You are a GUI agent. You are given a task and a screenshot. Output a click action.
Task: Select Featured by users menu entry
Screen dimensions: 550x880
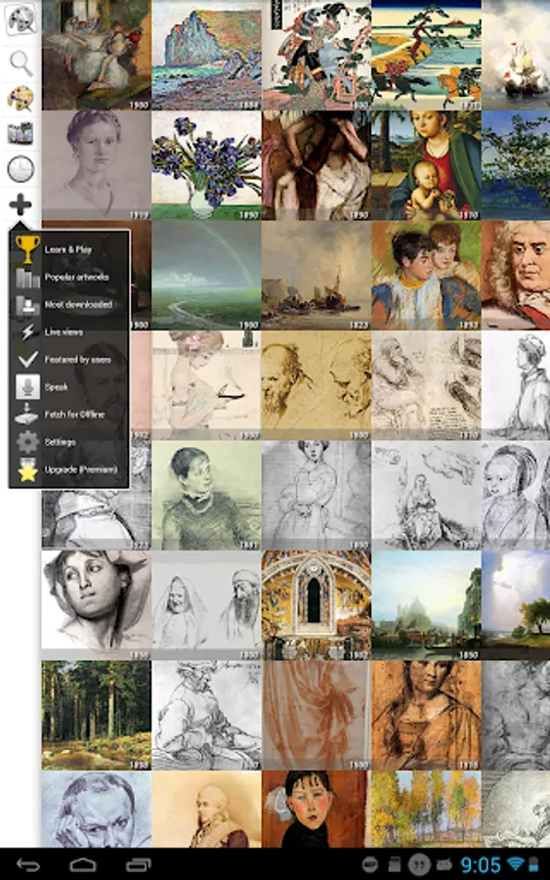click(69, 359)
